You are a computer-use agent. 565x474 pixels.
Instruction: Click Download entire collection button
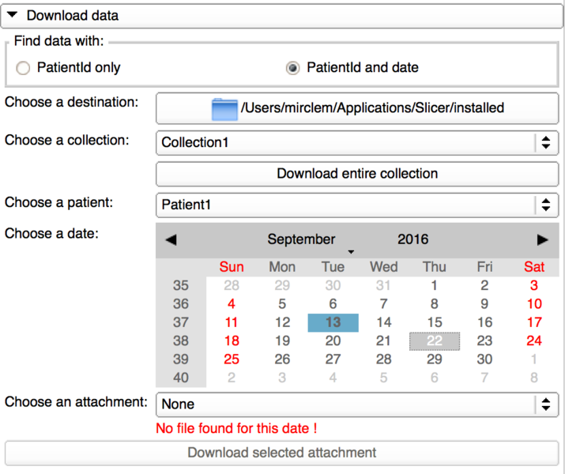coord(356,174)
